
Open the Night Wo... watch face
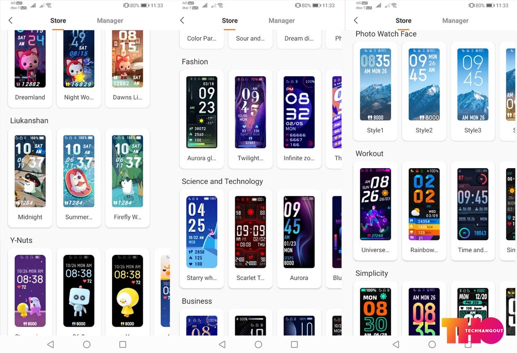pyautogui.click(x=79, y=68)
